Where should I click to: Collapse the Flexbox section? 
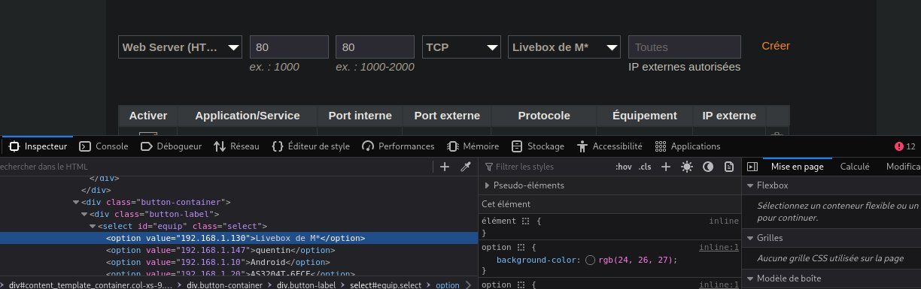750,185
